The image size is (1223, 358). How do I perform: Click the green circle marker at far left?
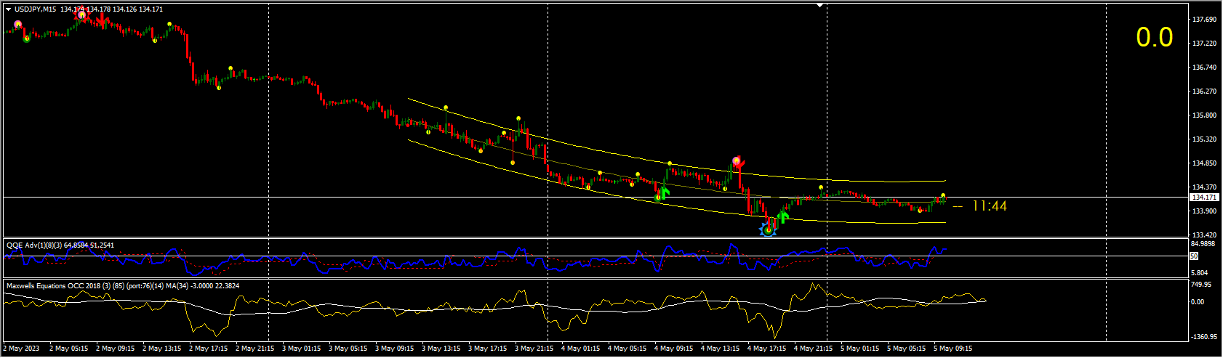27,38
